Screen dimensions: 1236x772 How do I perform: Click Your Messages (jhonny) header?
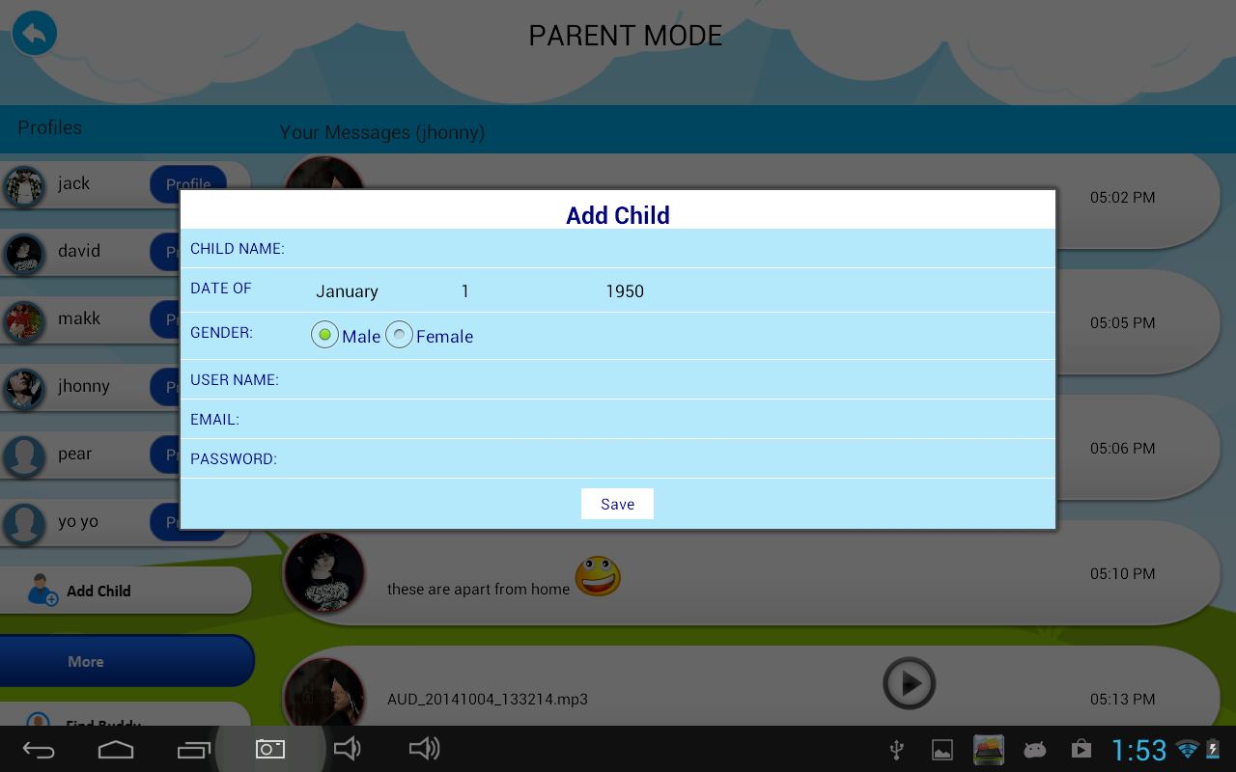pyautogui.click(x=381, y=132)
